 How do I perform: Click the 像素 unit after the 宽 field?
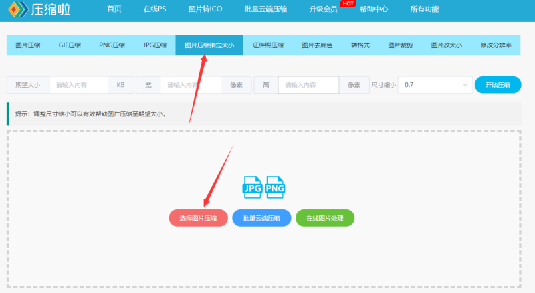[x=236, y=85]
